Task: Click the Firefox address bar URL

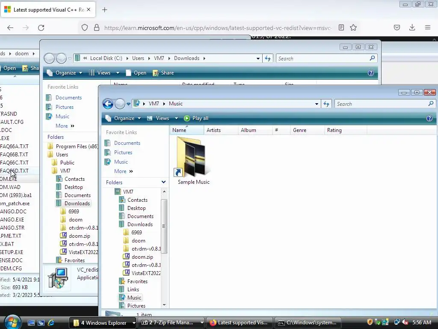Action: click(x=218, y=28)
